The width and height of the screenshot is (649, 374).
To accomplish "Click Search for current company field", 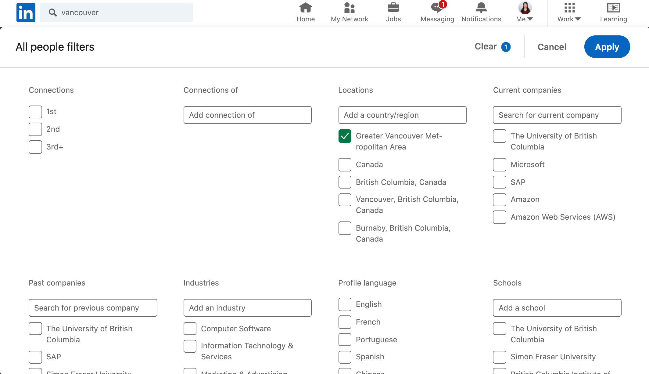I will (x=557, y=115).
